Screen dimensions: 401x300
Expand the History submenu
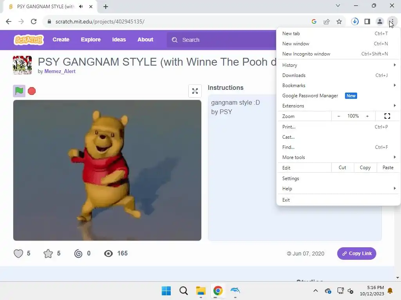click(x=338, y=65)
